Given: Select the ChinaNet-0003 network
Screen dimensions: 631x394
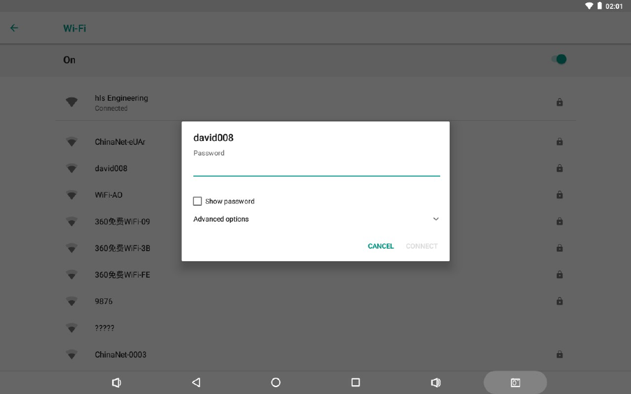Looking at the screenshot, I should click(315, 354).
